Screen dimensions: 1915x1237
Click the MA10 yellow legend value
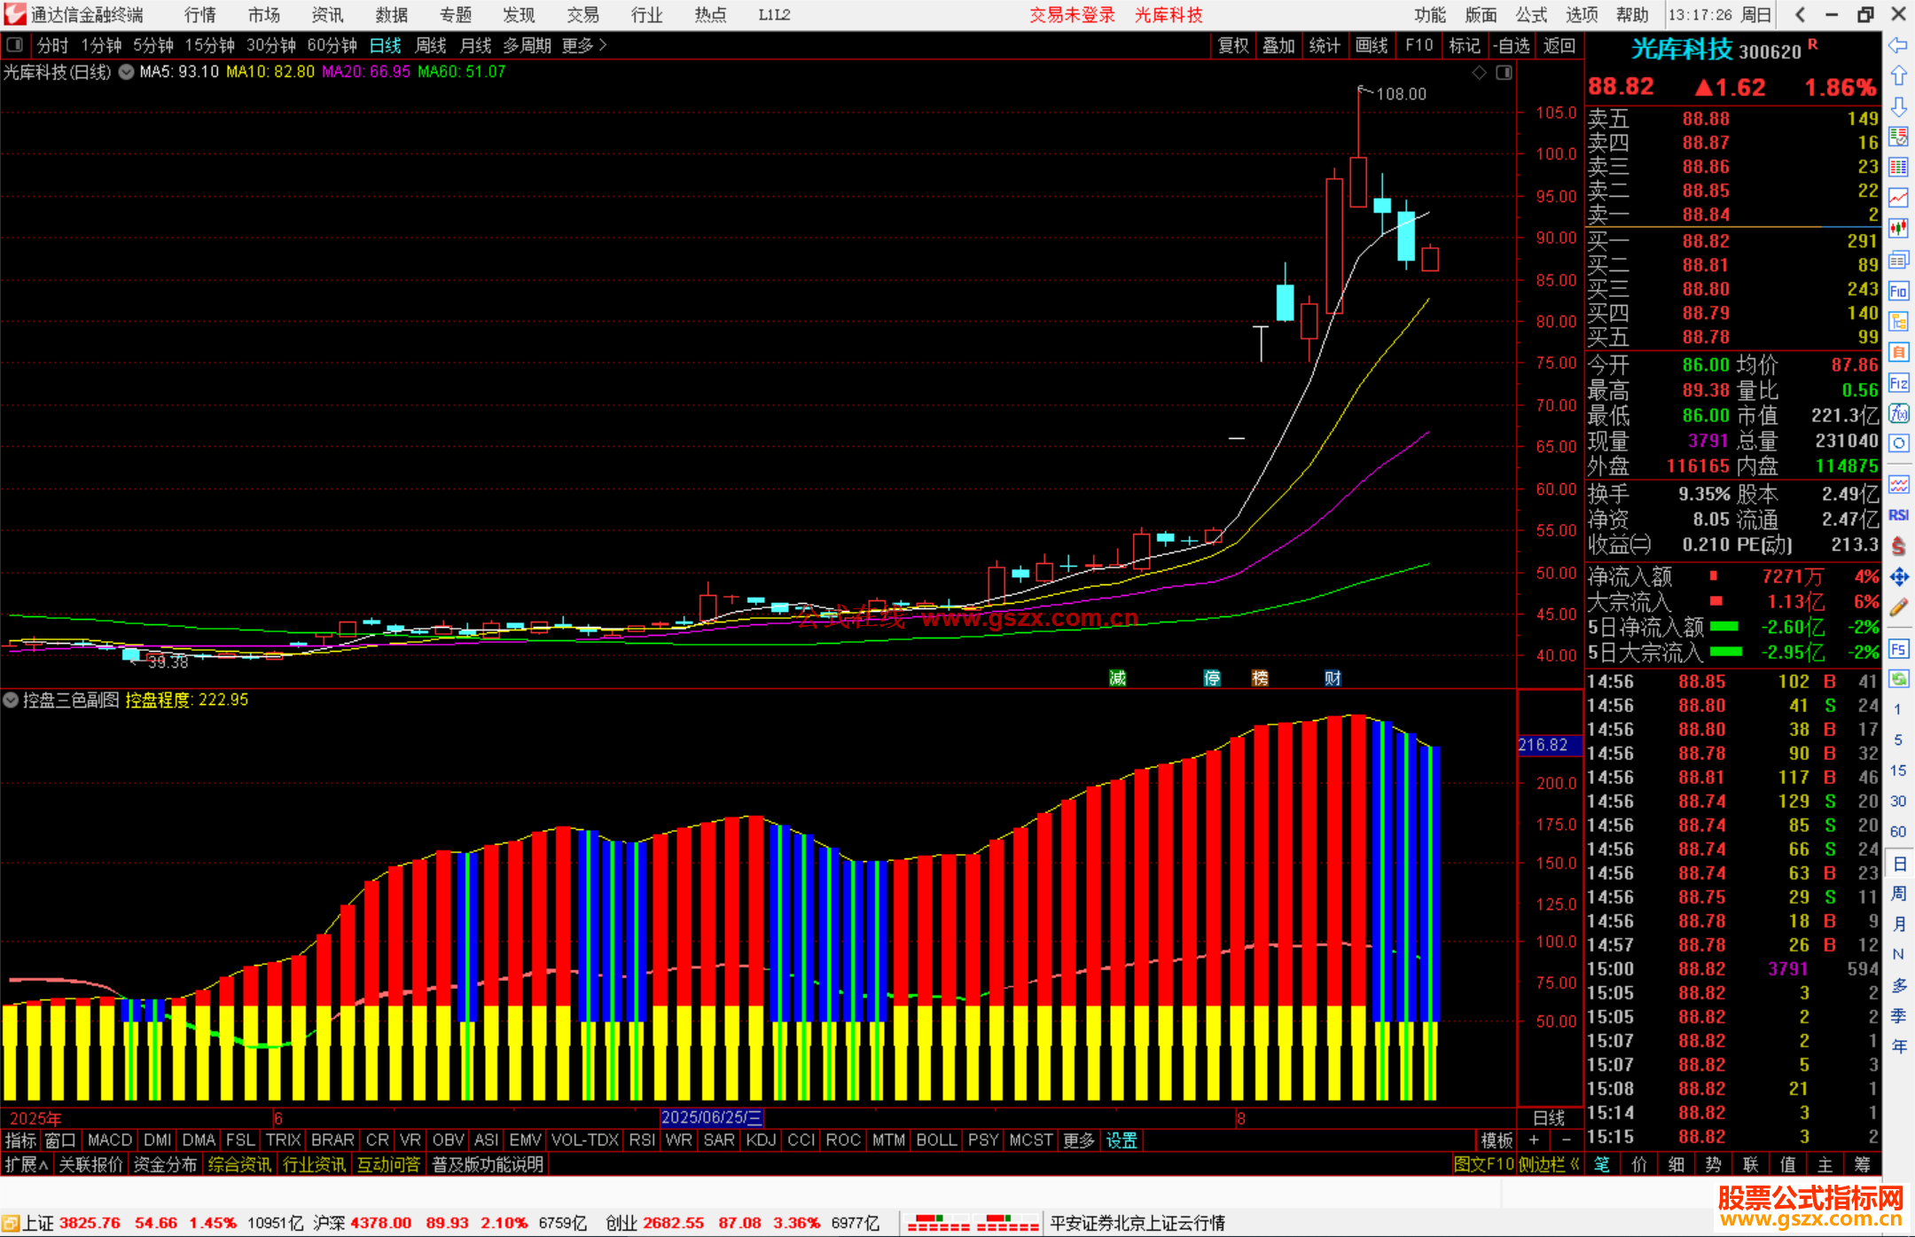coord(270,72)
